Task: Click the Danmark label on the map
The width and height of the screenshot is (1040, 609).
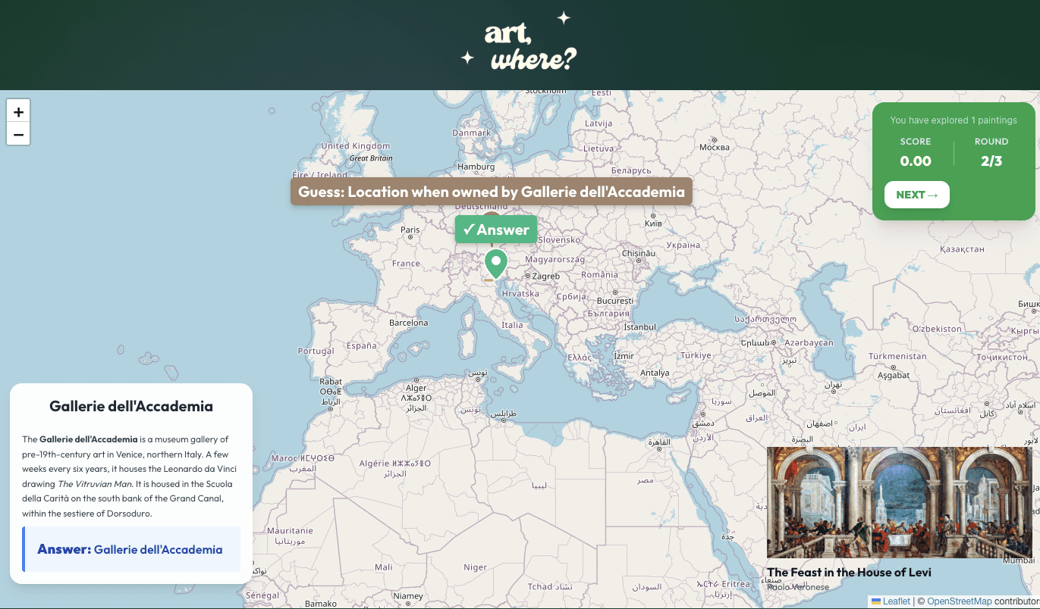Action: pos(472,133)
